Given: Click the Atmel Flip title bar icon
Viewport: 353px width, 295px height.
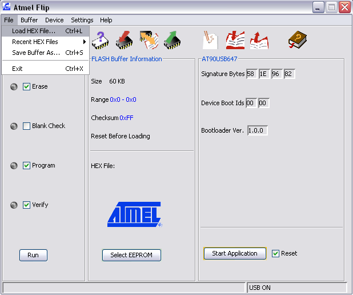Looking at the screenshot, I should coord(6,7).
